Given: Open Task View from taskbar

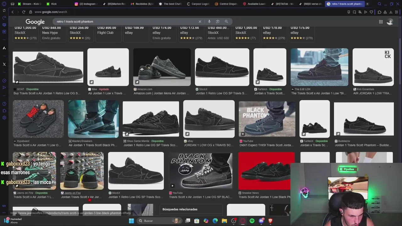Looking at the screenshot, I should 187,221.
